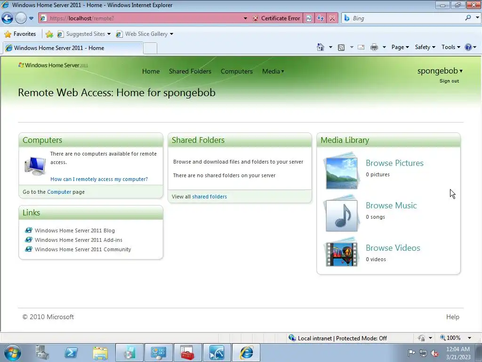The image size is (482, 362).
Task: Launch Server Manager from the taskbar
Action: pyautogui.click(x=42, y=353)
